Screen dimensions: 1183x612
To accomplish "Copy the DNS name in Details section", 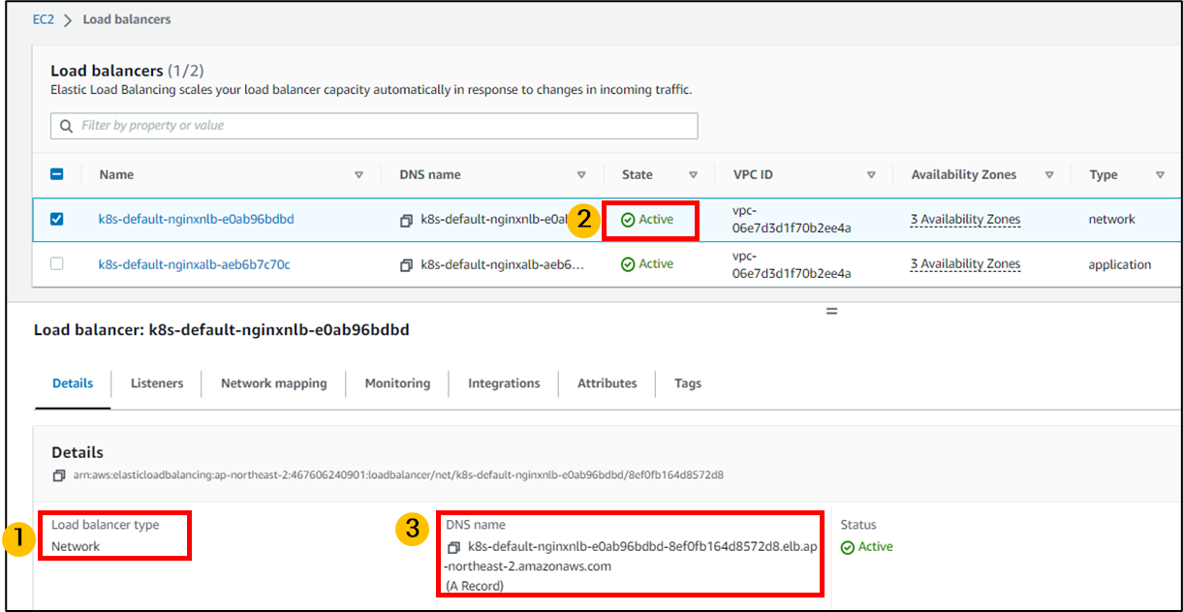I will (453, 547).
